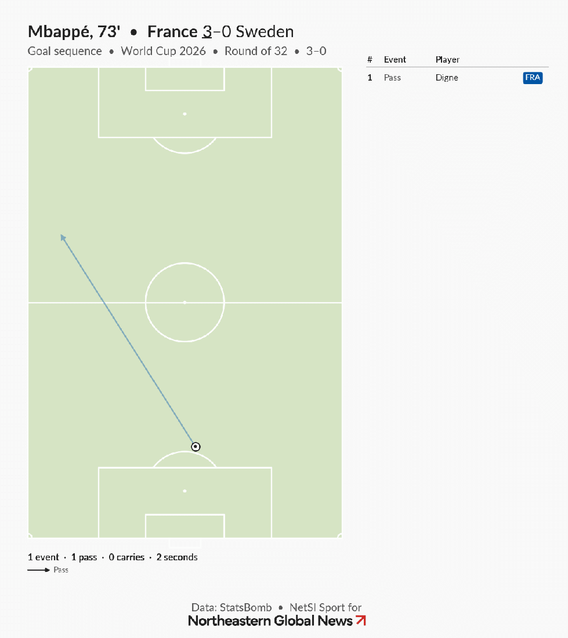Click the bottom penalty spot
This screenshot has width=568, height=638.
(184, 491)
